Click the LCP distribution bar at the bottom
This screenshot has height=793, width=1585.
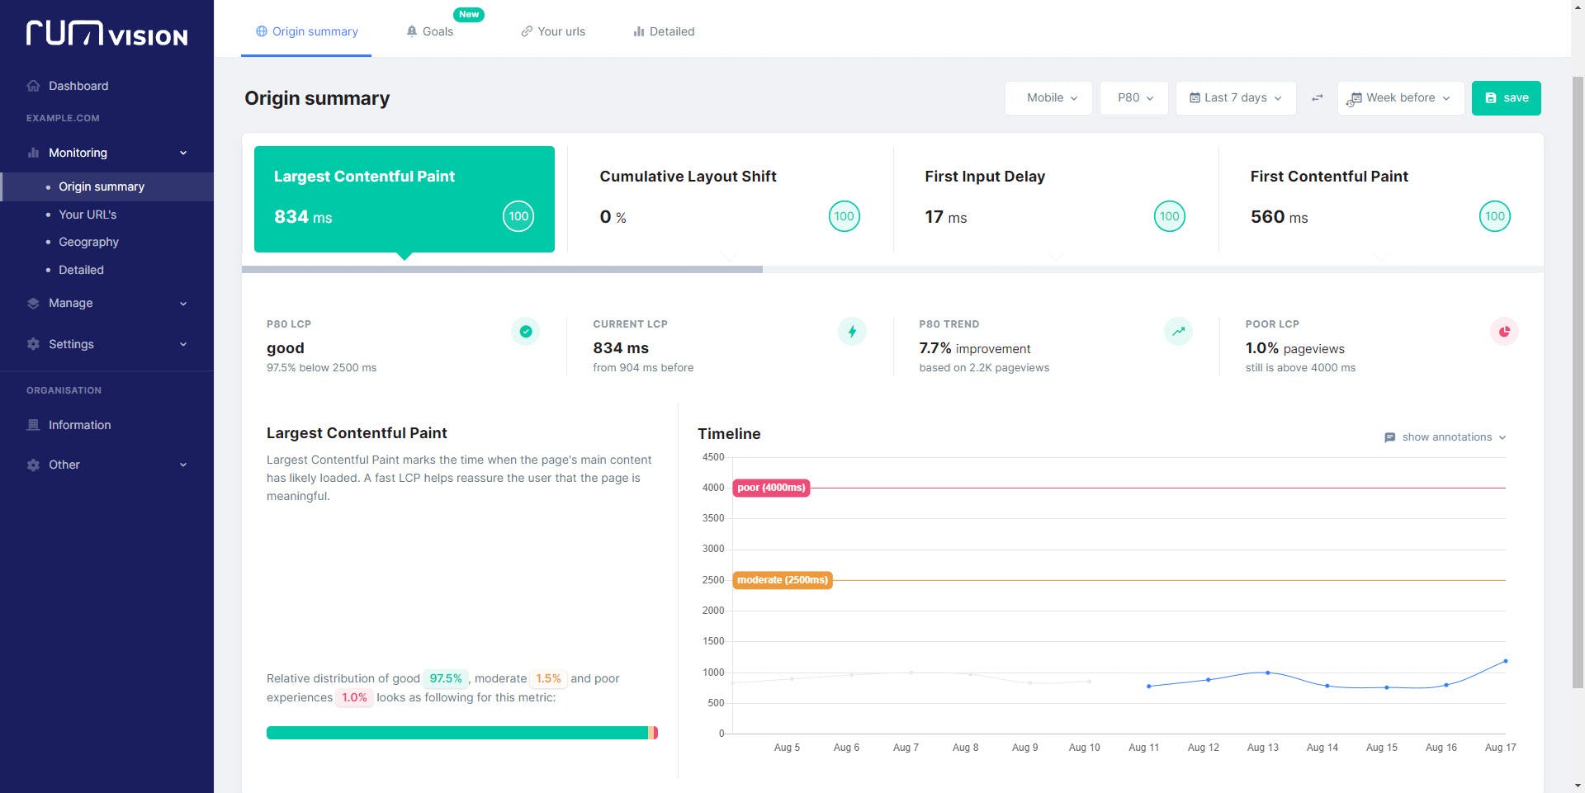pyautogui.click(x=461, y=732)
